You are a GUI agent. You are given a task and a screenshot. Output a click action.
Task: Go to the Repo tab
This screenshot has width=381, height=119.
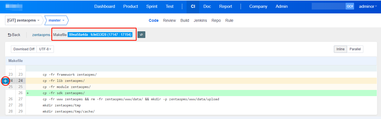point(216,20)
